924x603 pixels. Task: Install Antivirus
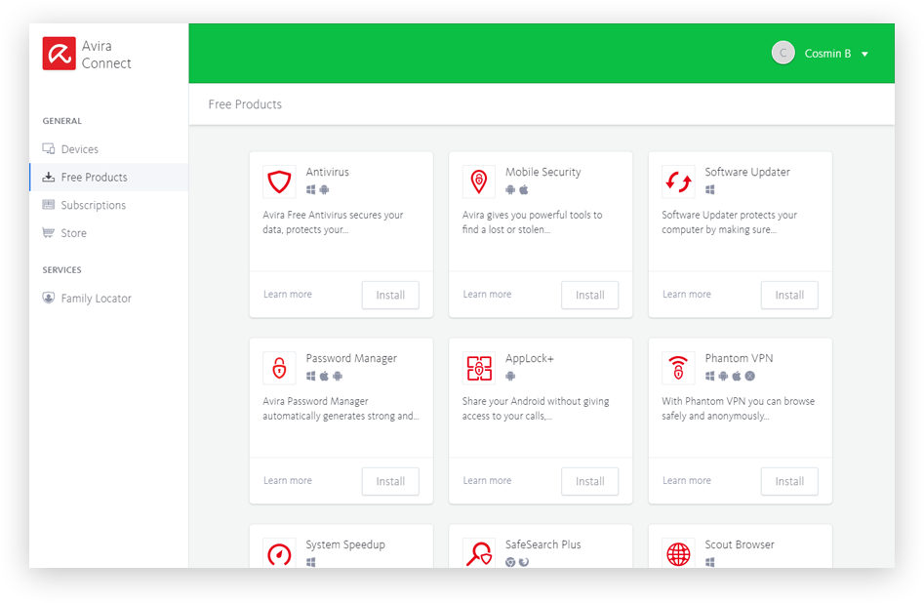(x=390, y=296)
